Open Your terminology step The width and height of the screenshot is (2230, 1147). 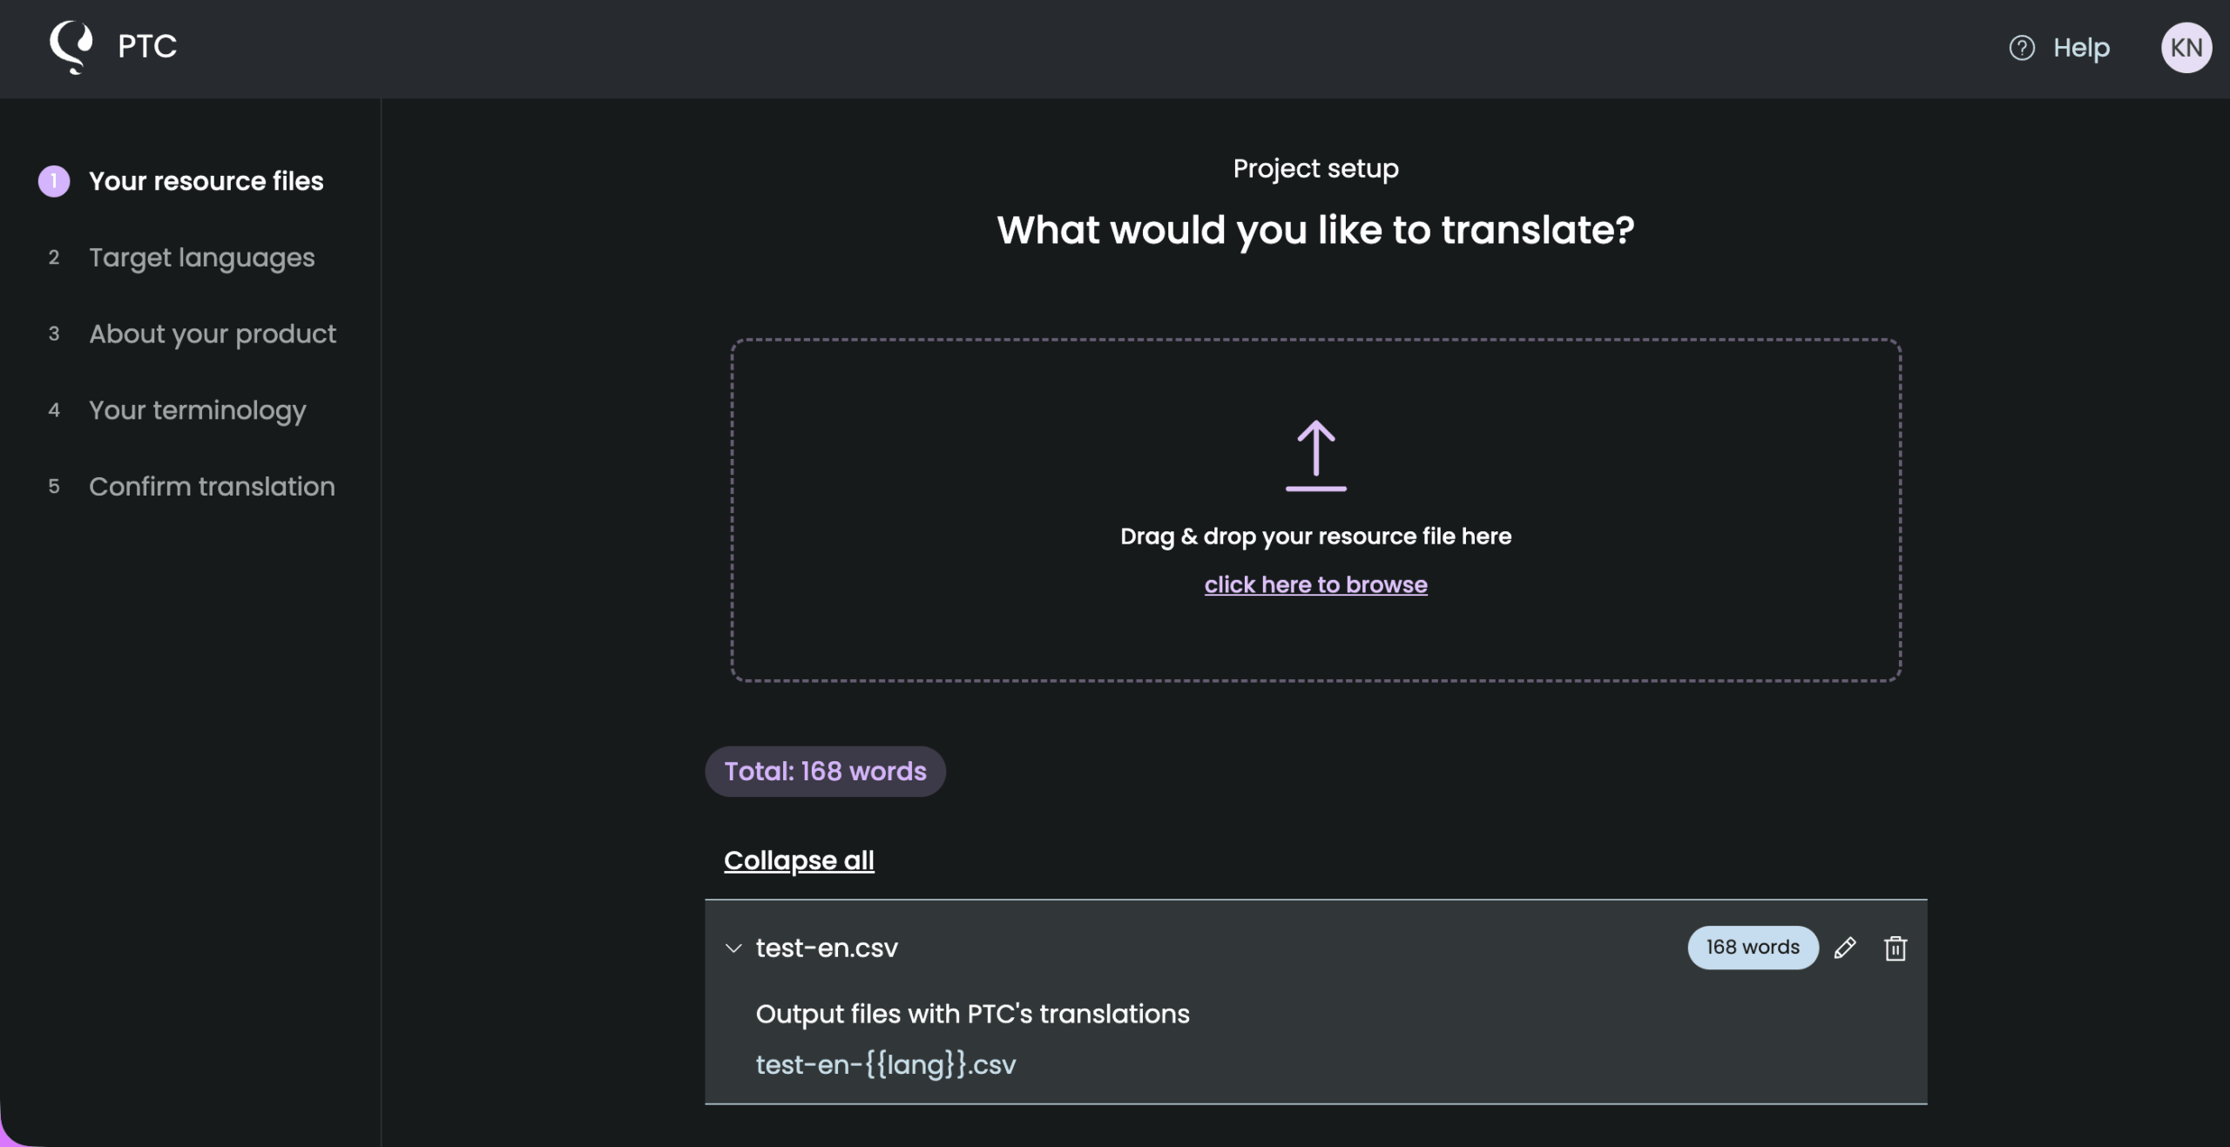(198, 410)
